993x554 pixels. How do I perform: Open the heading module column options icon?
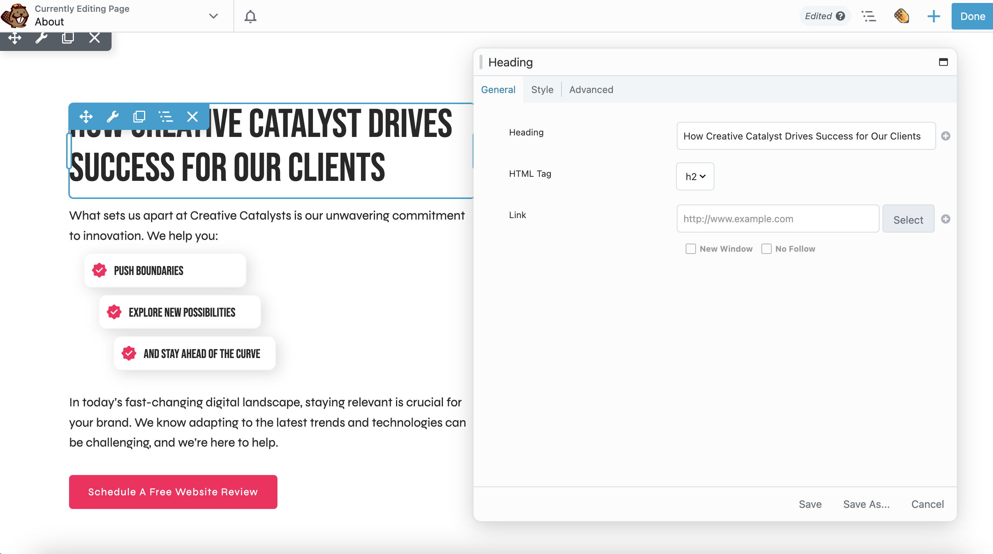pyautogui.click(x=166, y=116)
